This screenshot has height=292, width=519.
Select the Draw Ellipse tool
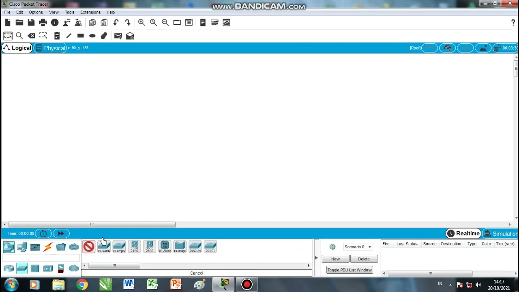coord(92,36)
